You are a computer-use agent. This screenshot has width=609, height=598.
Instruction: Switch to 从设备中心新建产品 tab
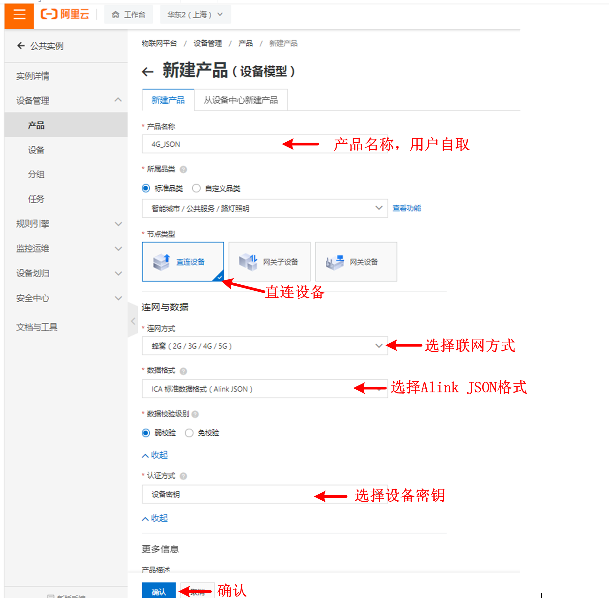pos(240,100)
